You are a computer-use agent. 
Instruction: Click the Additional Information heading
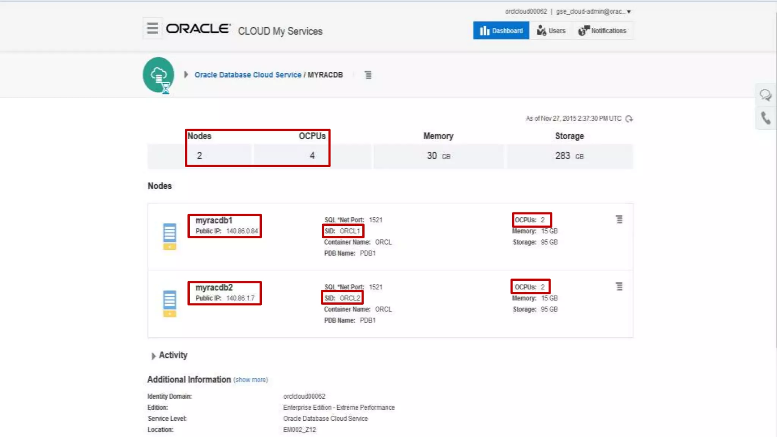pos(189,379)
